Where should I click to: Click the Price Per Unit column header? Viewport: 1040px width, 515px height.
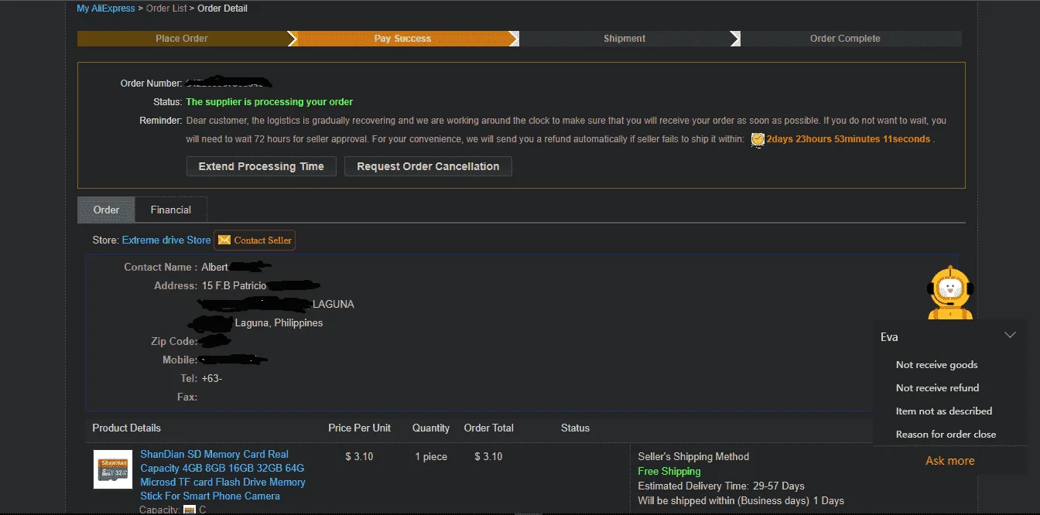pos(360,428)
